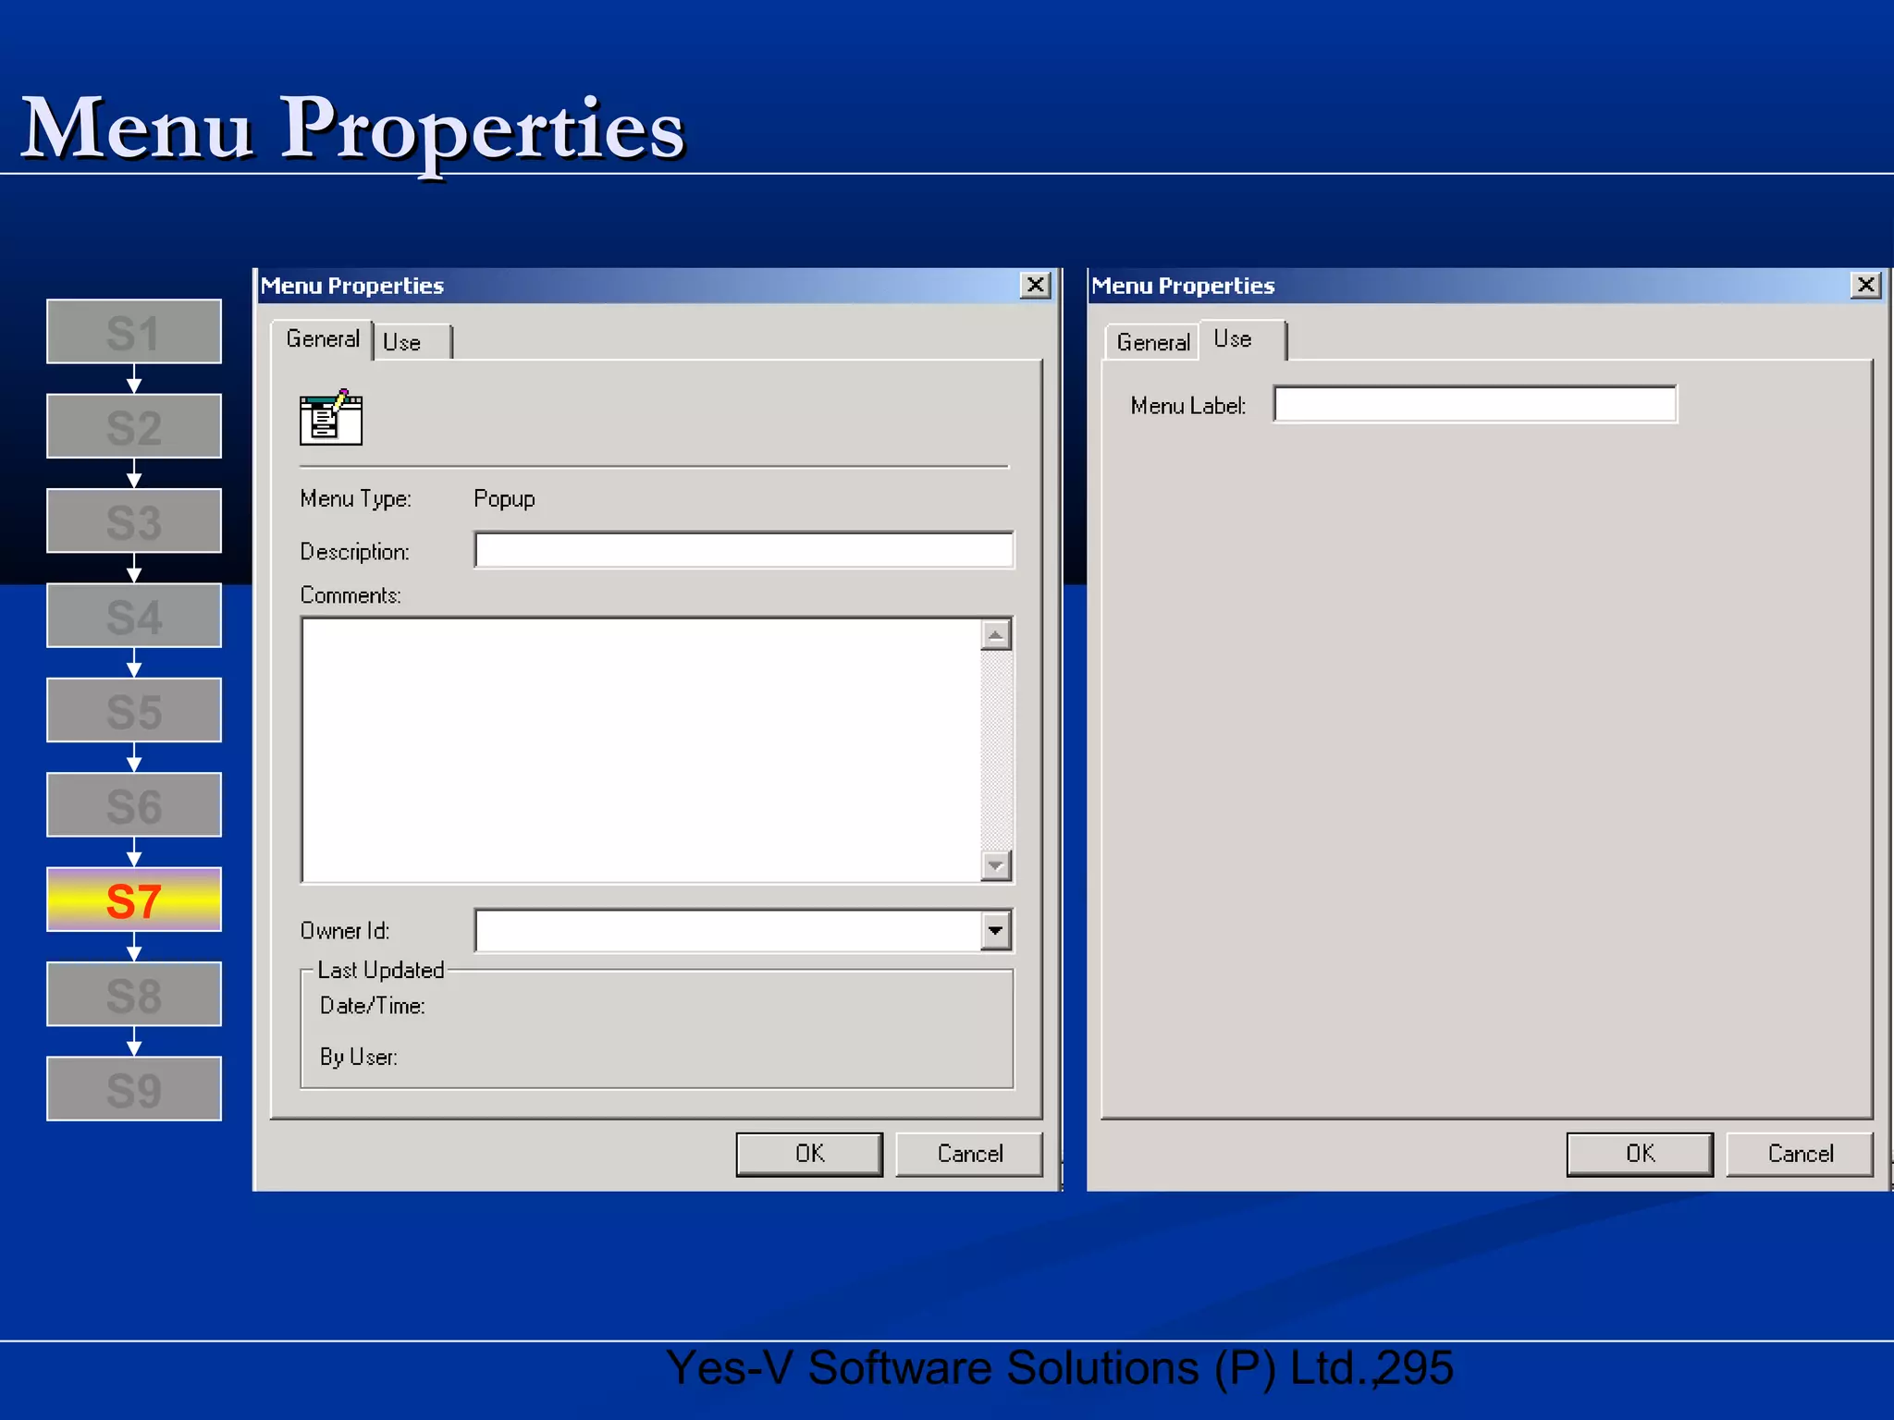
Task: Click inside the Comments text area
Action: click(x=640, y=750)
